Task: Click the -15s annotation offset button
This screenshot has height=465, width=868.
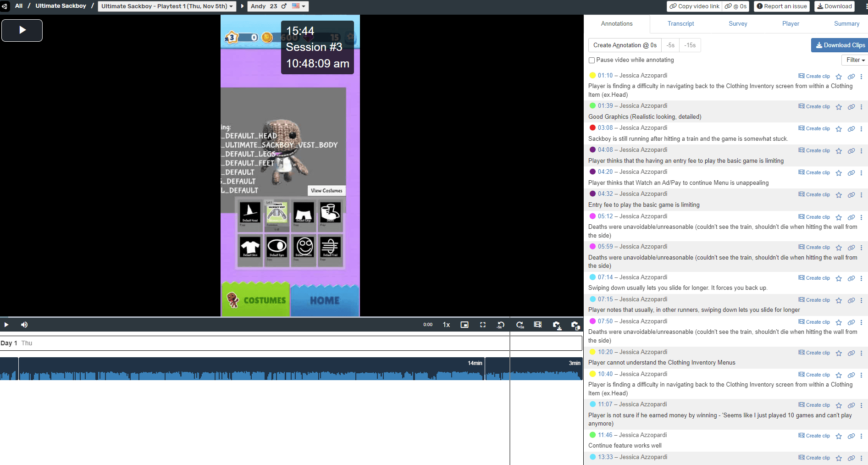Action: pyautogui.click(x=690, y=45)
